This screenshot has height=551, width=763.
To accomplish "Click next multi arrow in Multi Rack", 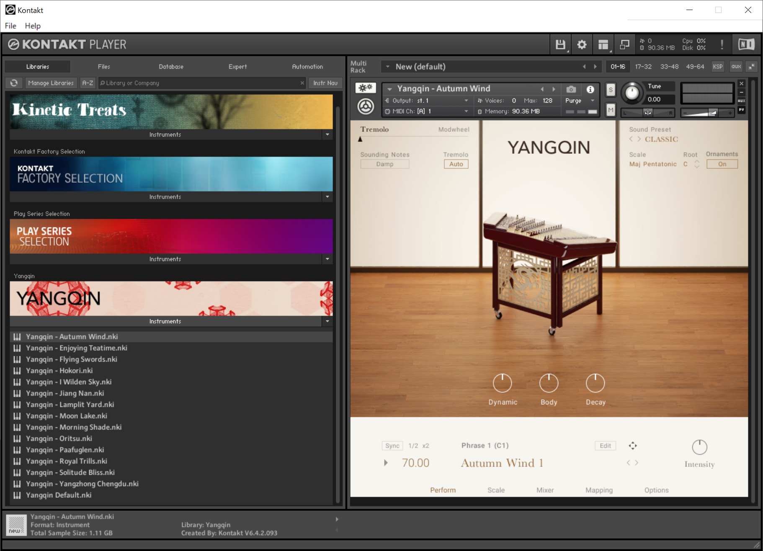I will coord(595,67).
